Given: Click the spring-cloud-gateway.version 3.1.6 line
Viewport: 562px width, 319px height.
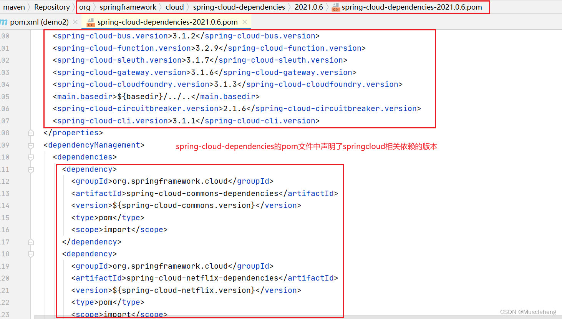Looking at the screenshot, I should (204, 72).
